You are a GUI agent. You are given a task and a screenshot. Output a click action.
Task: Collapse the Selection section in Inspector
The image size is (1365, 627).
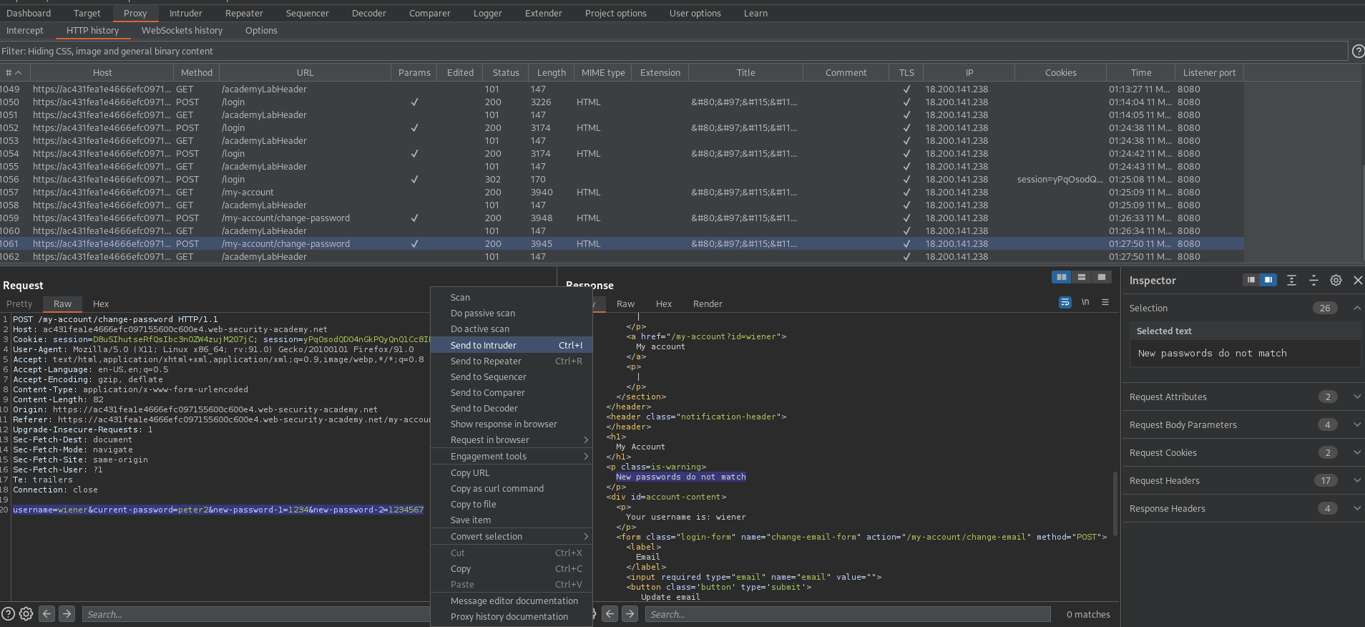tap(1357, 308)
